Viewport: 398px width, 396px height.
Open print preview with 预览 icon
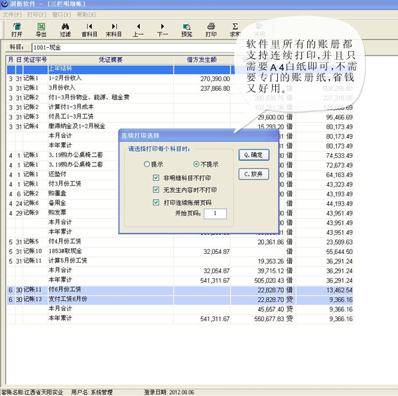pyautogui.click(x=186, y=30)
